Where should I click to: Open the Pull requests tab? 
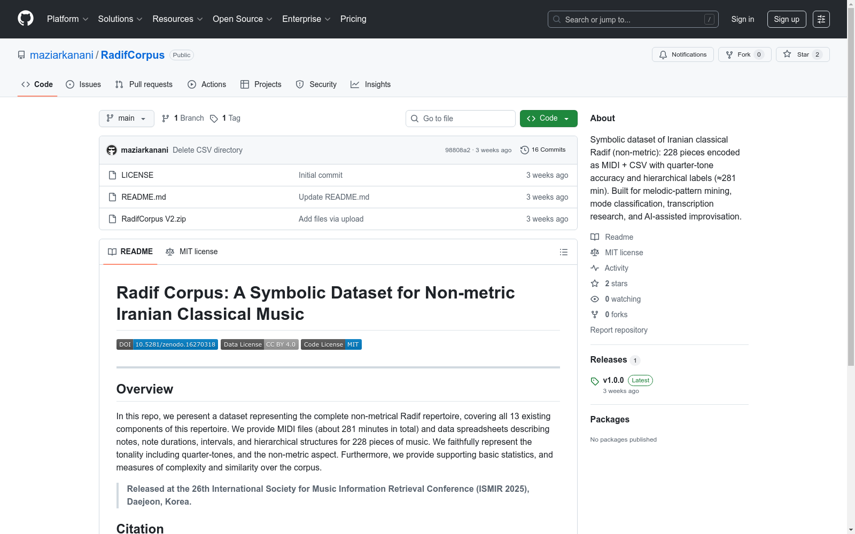pyautogui.click(x=144, y=84)
